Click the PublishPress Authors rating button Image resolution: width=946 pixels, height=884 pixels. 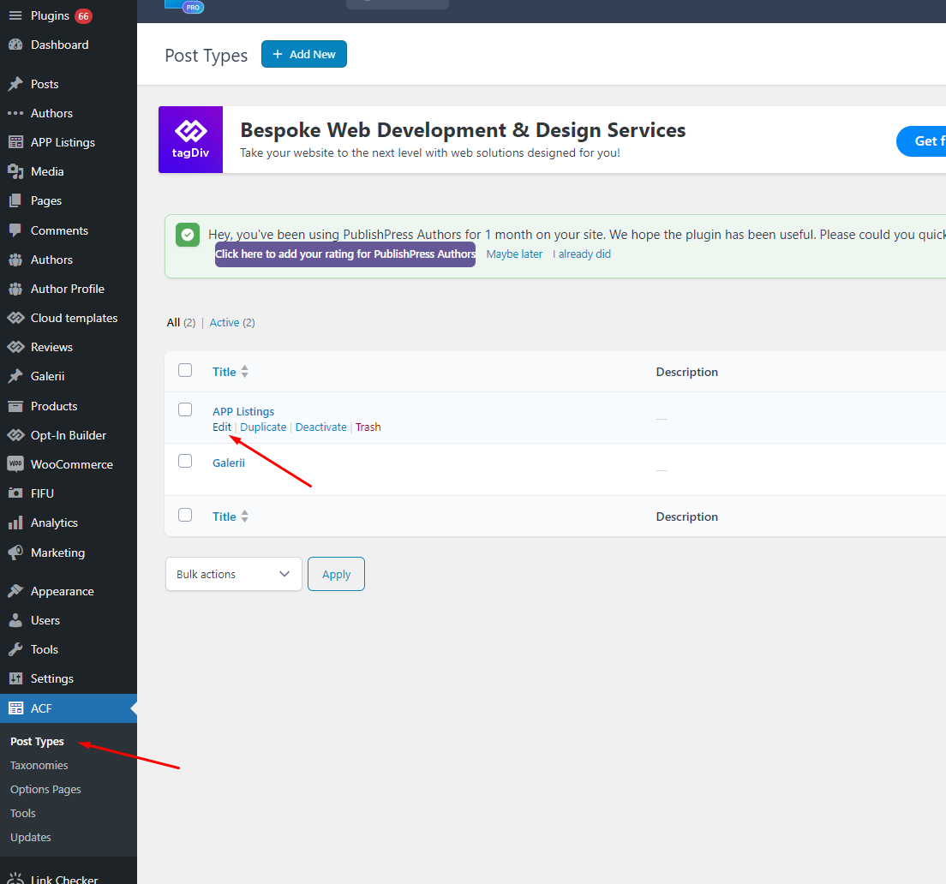345,254
